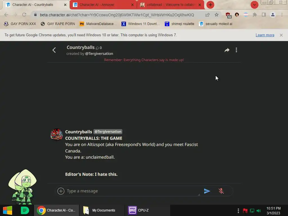Open the volume speaker tray icon
This screenshot has width=288, height=216.
(259, 211)
